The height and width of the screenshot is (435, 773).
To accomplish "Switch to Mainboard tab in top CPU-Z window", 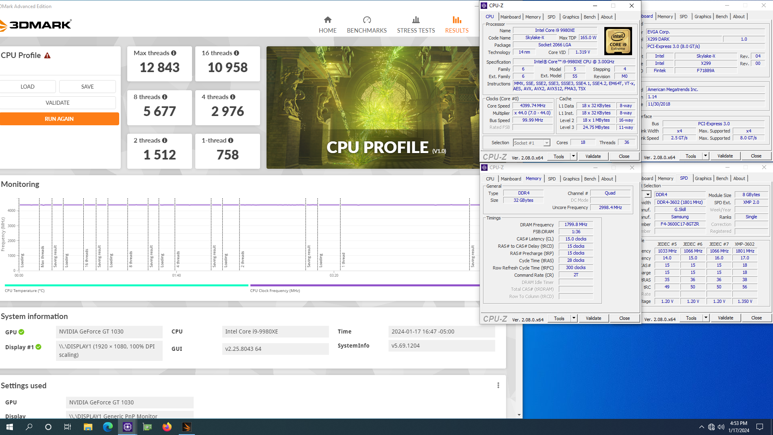I will point(510,17).
